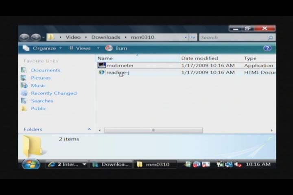Screen dimensions: 293x195
Task: Click the Views button
Action: (x=80, y=48)
